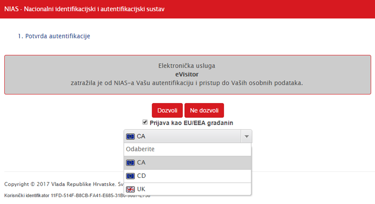This screenshot has height=204, width=375.
Task: Click the copyright Vlada Republike Hrvatske text
Action: [x=60, y=184]
